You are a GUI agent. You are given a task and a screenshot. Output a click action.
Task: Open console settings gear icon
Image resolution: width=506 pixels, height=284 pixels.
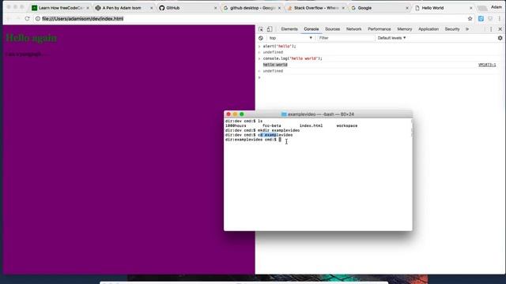[x=500, y=38]
